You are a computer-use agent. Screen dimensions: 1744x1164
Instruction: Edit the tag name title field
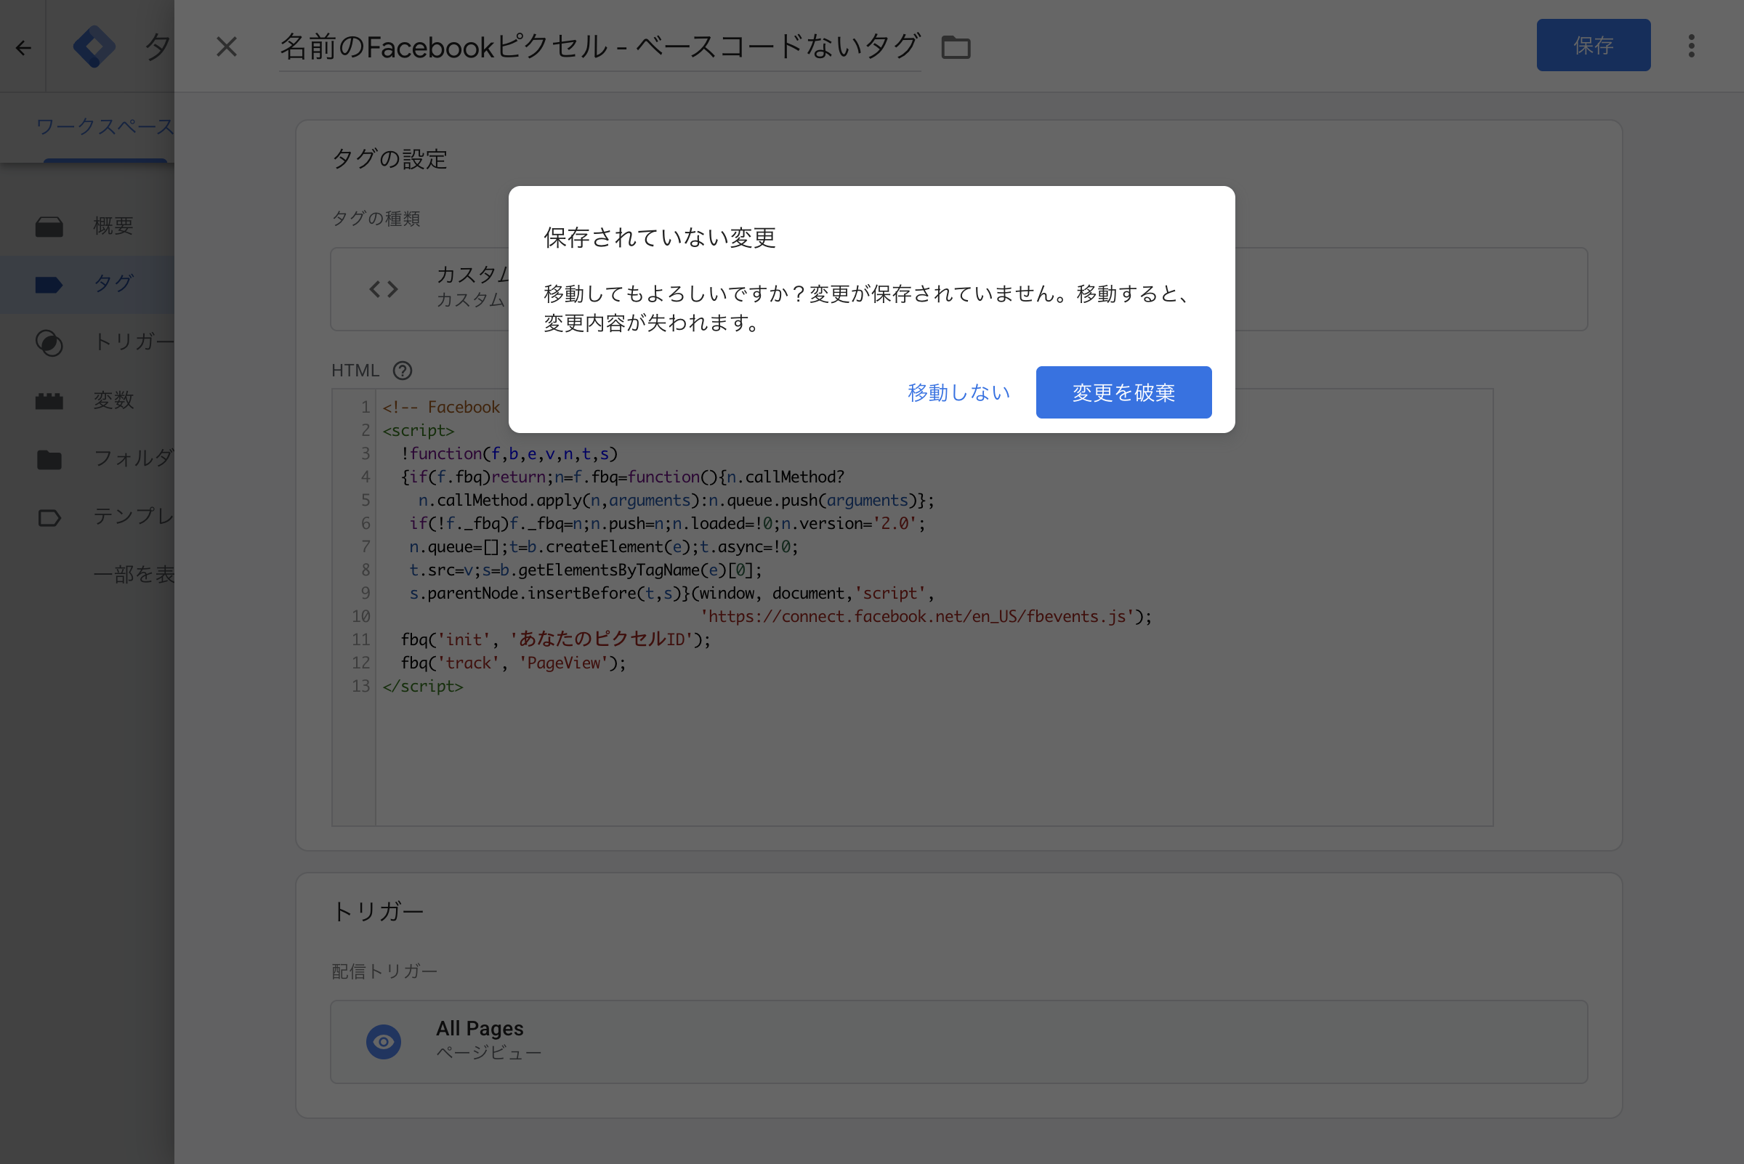click(x=600, y=47)
